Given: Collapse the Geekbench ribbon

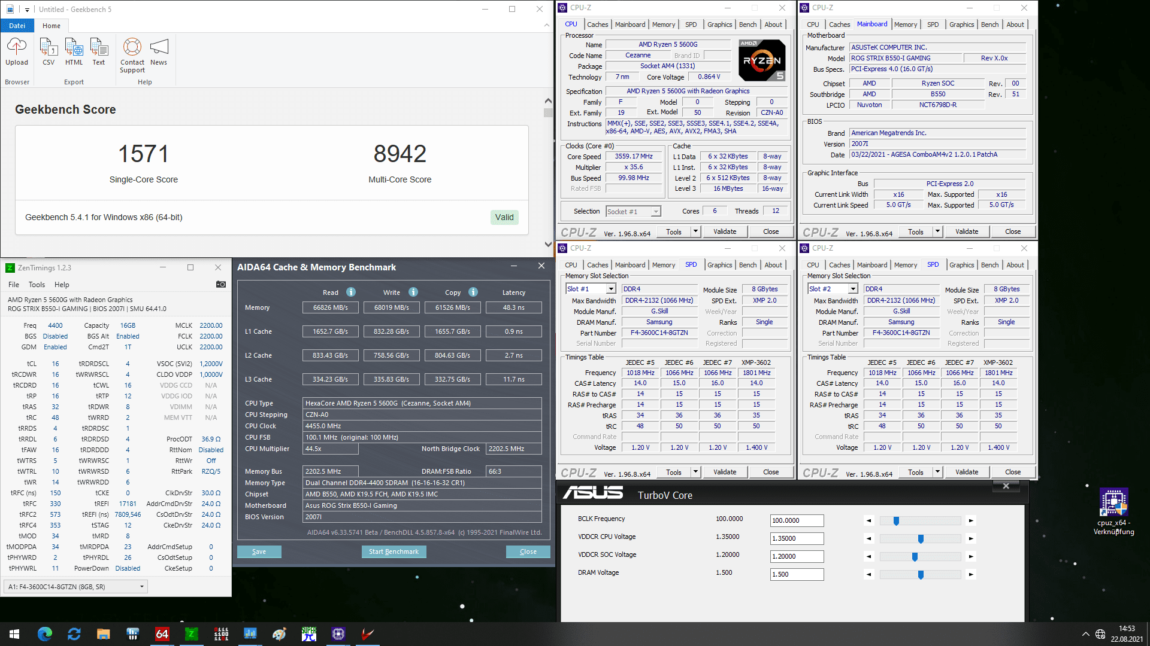Looking at the screenshot, I should (546, 25).
